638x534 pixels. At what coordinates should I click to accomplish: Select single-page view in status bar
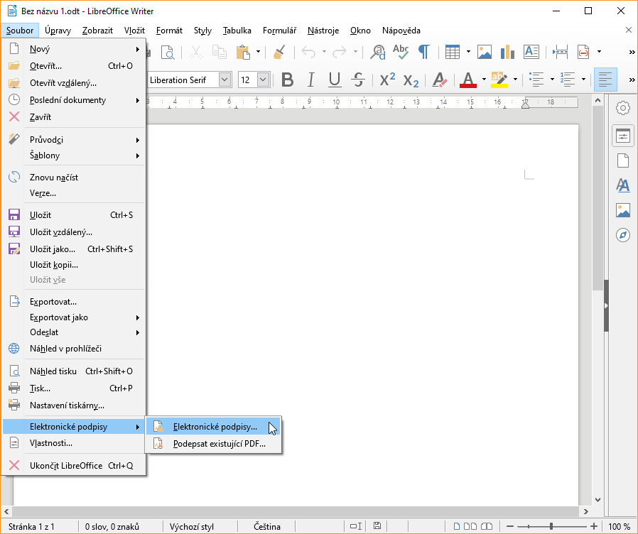457,526
